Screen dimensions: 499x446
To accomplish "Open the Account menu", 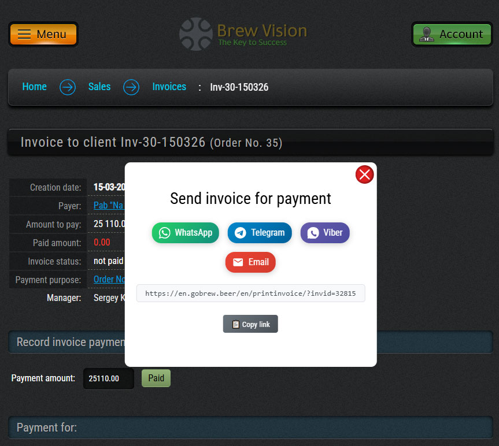I will point(452,34).
